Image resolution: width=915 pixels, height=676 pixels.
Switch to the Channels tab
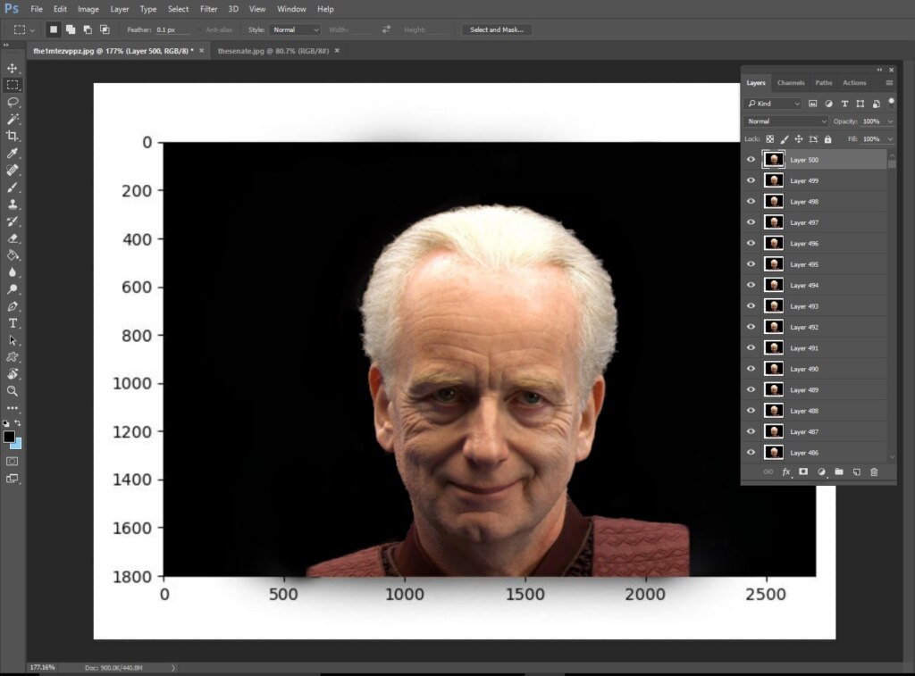pos(791,83)
